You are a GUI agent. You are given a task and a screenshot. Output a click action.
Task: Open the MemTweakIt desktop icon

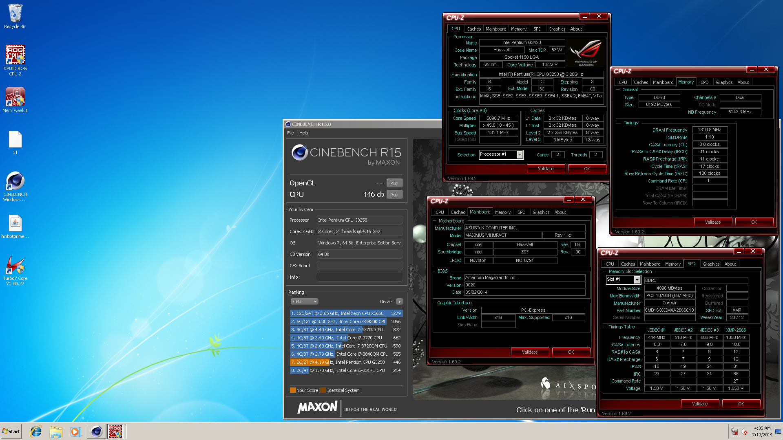[15, 100]
